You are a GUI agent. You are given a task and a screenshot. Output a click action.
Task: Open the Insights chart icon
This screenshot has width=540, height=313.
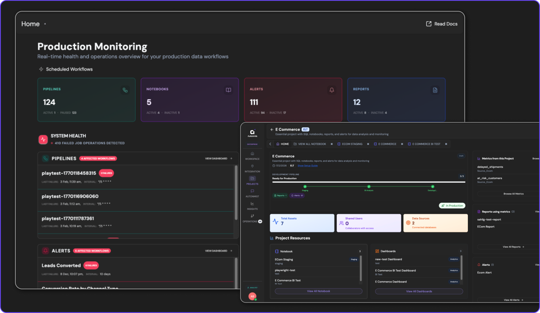pyautogui.click(x=252, y=204)
